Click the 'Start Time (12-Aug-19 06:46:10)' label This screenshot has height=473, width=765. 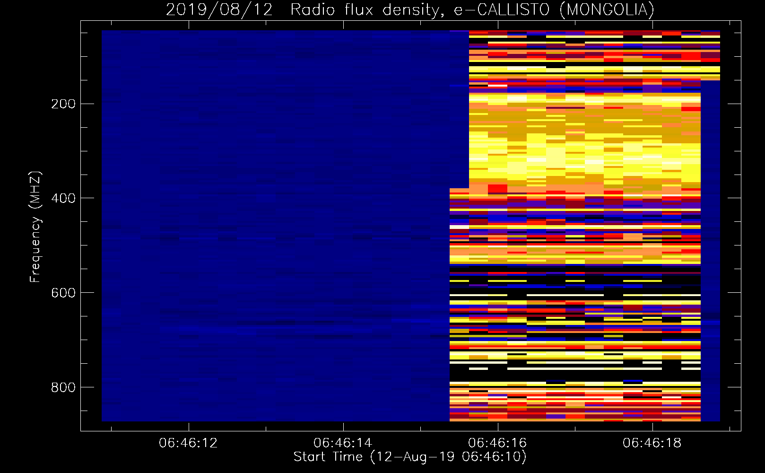tap(410, 457)
